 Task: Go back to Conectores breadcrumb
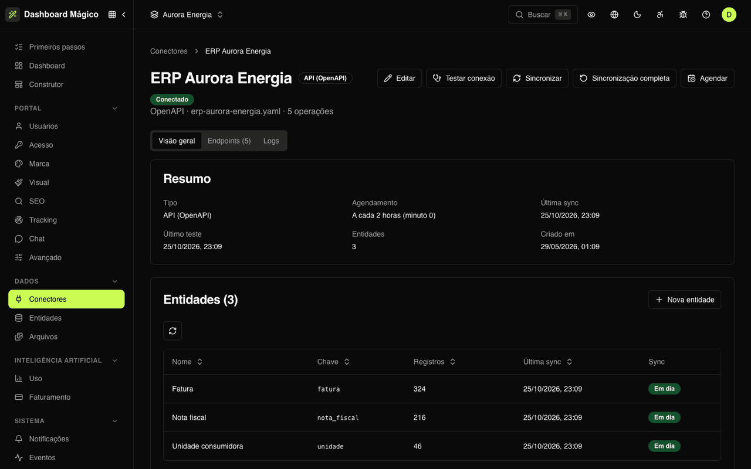tap(169, 51)
